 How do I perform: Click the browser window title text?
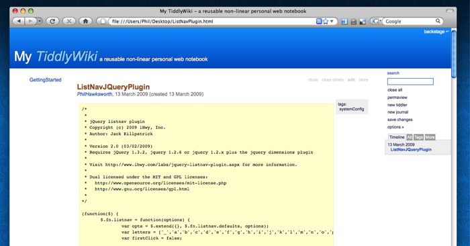click(x=233, y=11)
